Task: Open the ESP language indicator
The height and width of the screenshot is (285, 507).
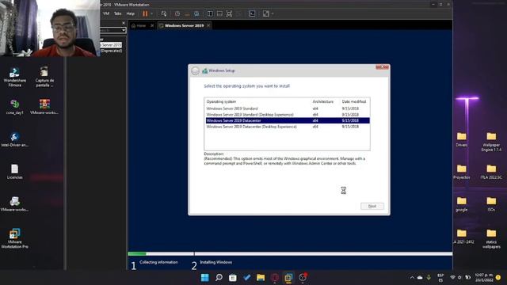Action: [x=440, y=278]
